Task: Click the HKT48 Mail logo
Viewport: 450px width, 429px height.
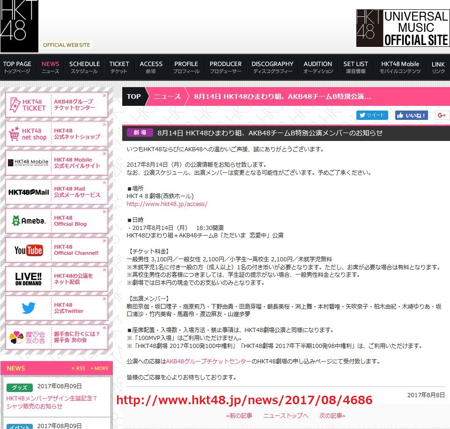Action: tap(29, 192)
